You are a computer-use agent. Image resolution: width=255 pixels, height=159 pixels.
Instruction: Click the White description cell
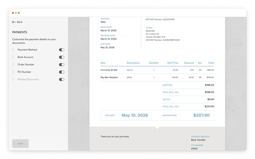[130, 77]
